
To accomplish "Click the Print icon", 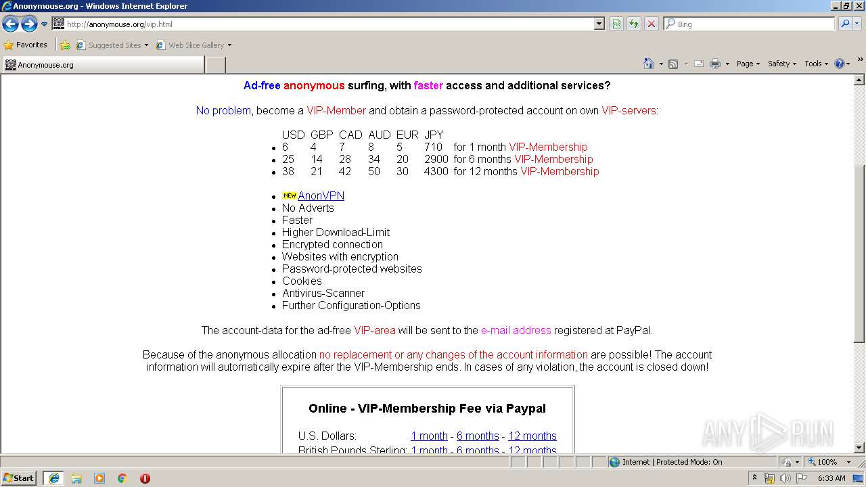I will click(x=715, y=64).
